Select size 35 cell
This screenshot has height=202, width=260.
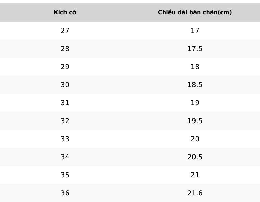pyautogui.click(x=65, y=175)
